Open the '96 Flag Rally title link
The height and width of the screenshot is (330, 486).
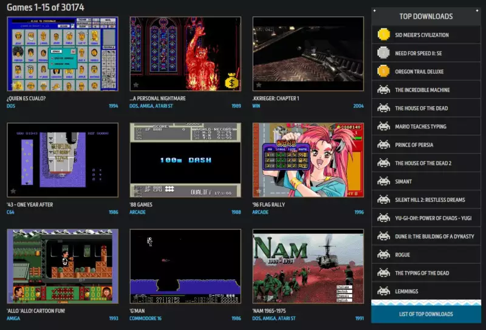[x=269, y=204]
